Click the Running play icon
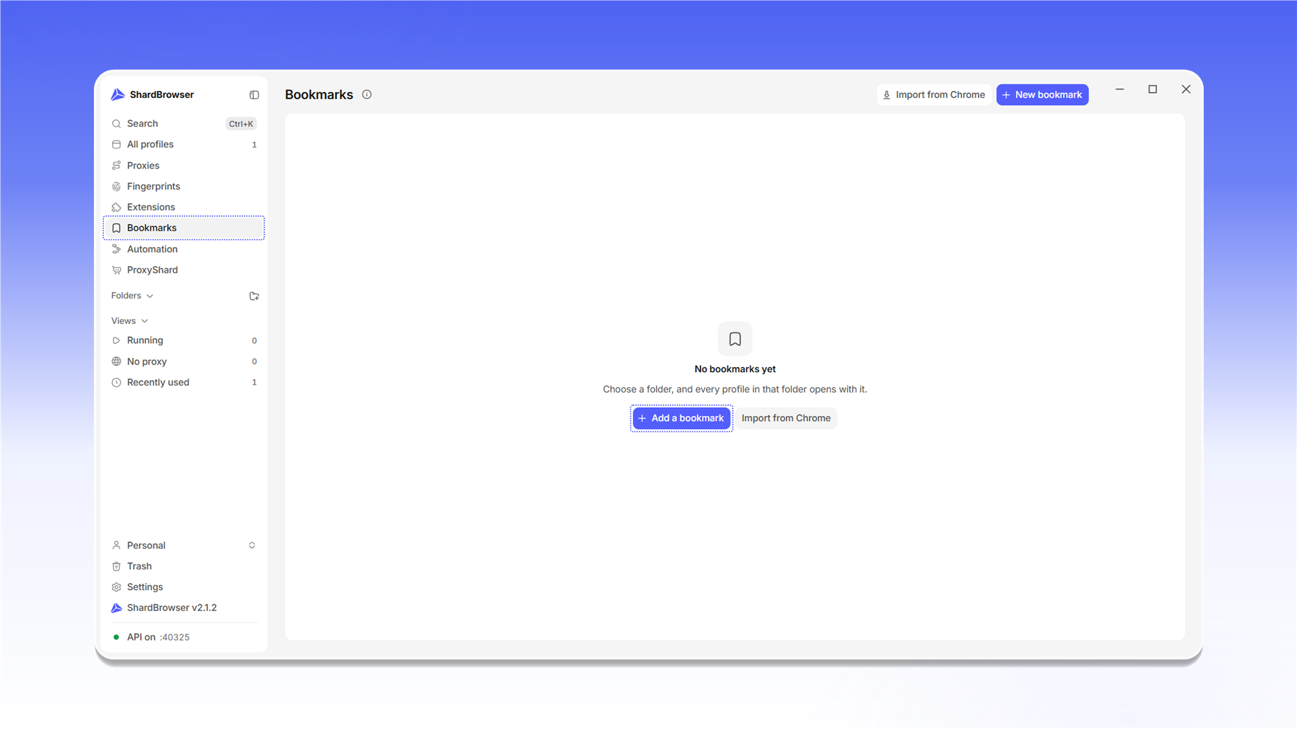 click(116, 340)
